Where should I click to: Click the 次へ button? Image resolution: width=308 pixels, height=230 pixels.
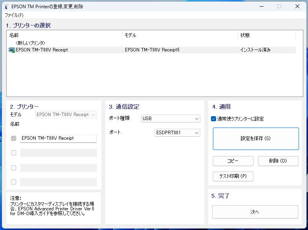tap(255, 212)
